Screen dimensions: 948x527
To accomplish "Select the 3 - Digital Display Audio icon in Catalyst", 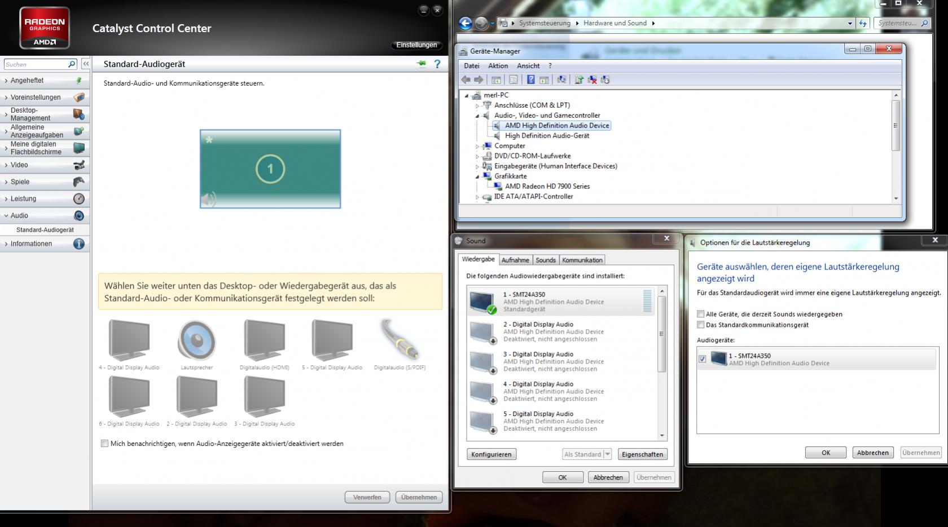I will coord(264,397).
